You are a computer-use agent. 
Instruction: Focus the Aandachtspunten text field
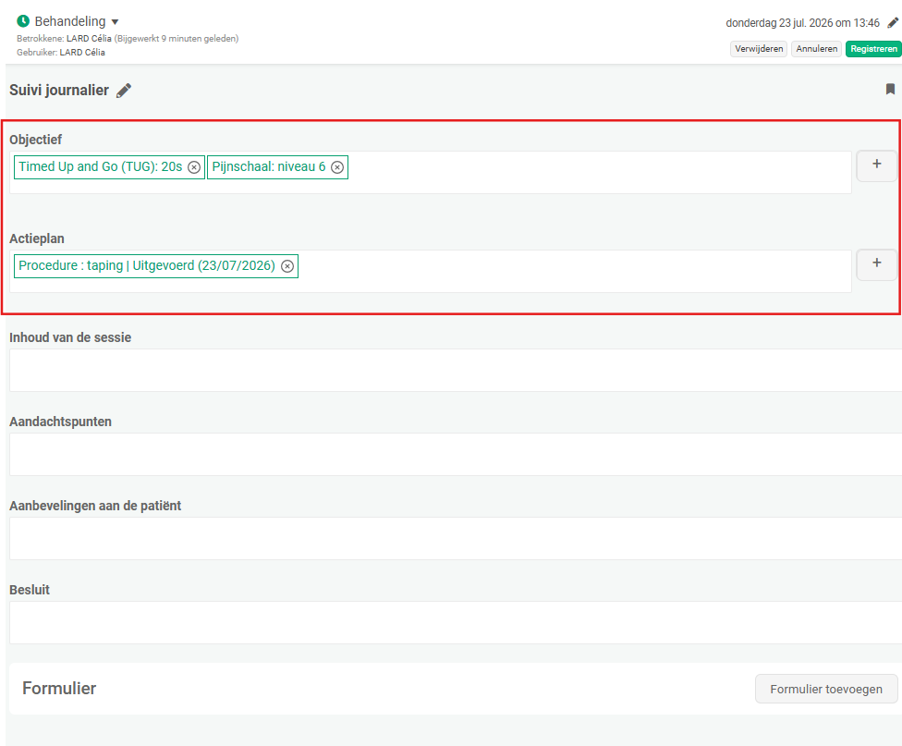(x=456, y=454)
